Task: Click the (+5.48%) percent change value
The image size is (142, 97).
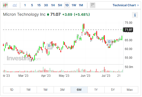Action: (82, 14)
